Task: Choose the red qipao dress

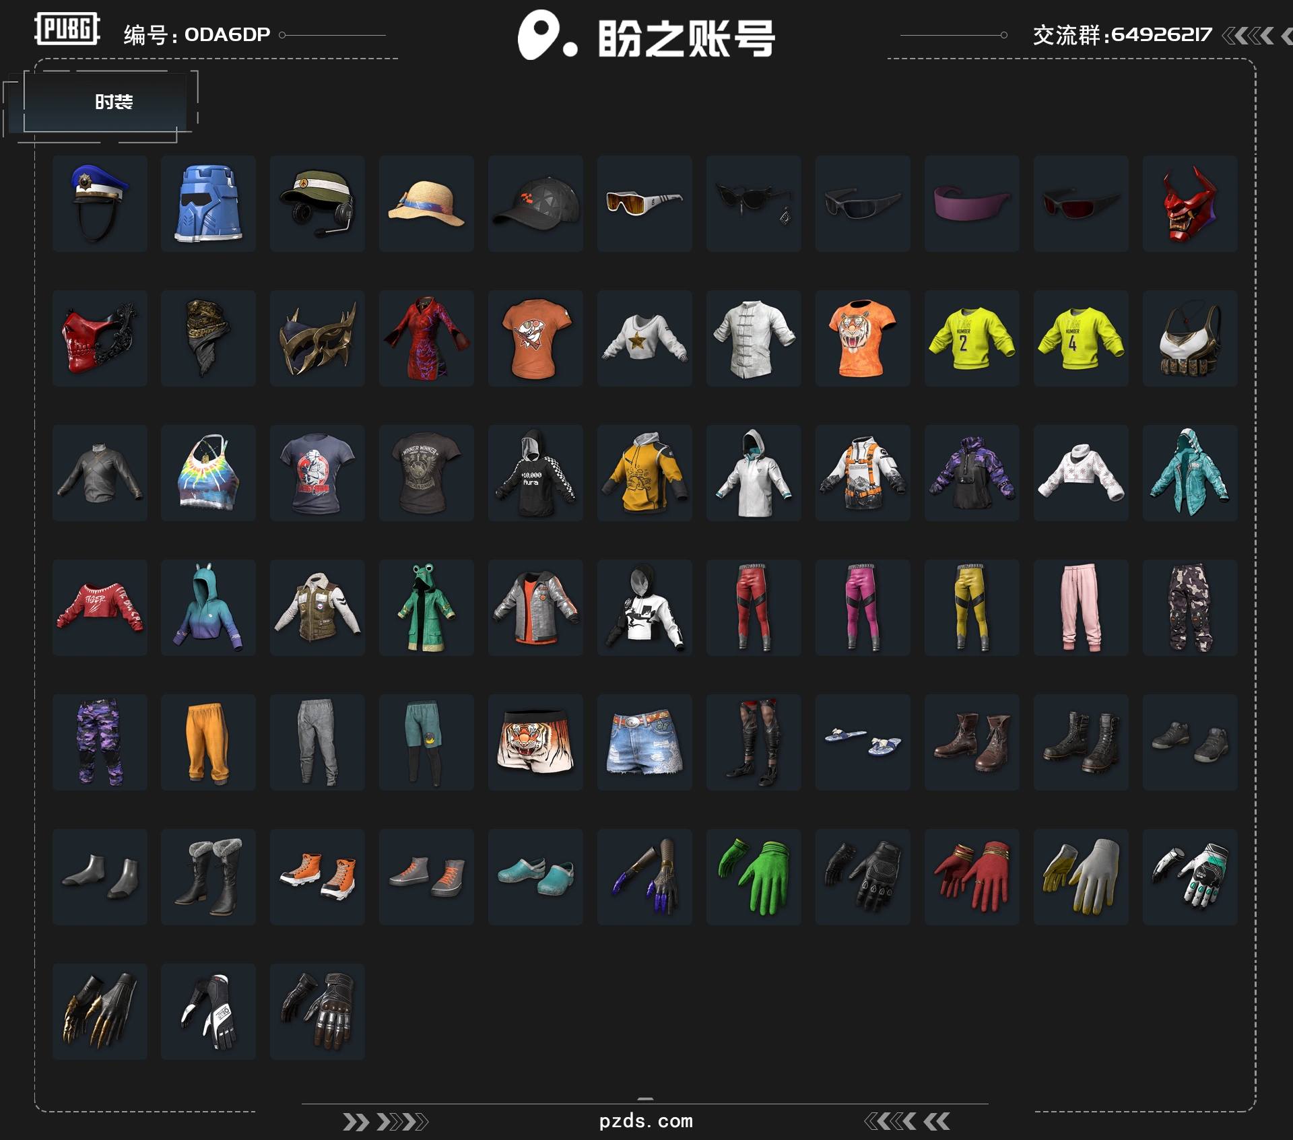Action: pyautogui.click(x=426, y=338)
